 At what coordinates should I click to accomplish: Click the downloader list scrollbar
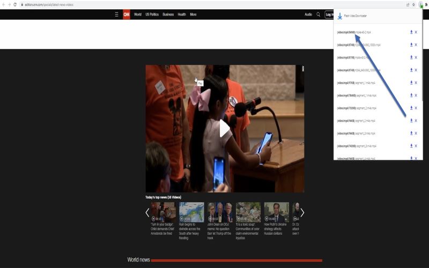pos(422,55)
